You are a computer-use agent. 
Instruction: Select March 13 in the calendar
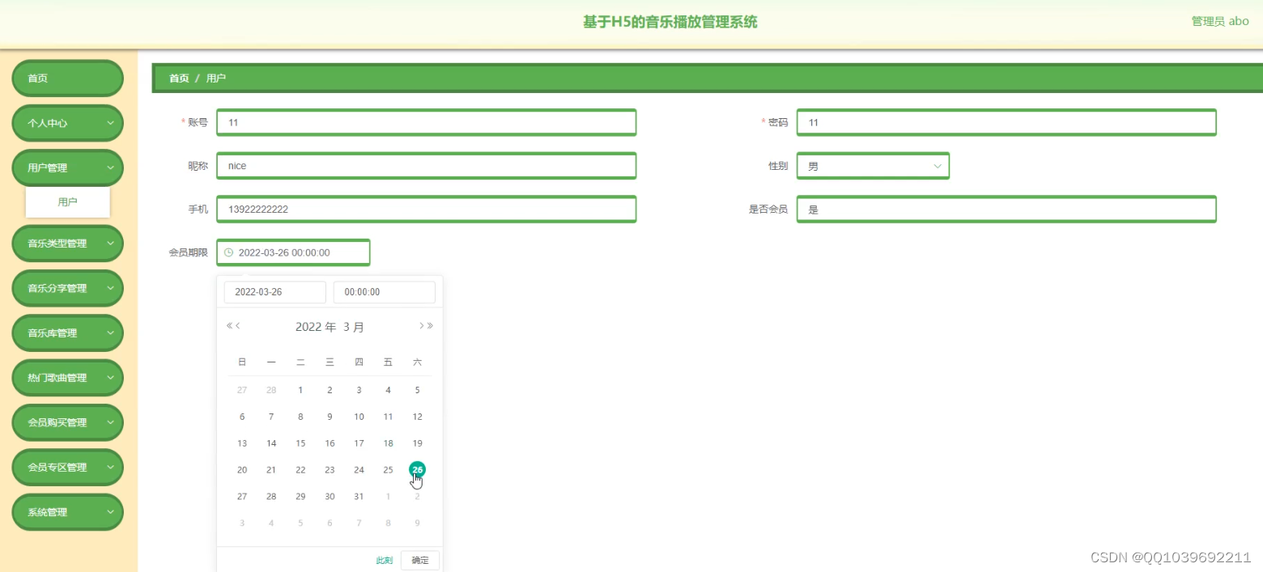[x=242, y=443]
